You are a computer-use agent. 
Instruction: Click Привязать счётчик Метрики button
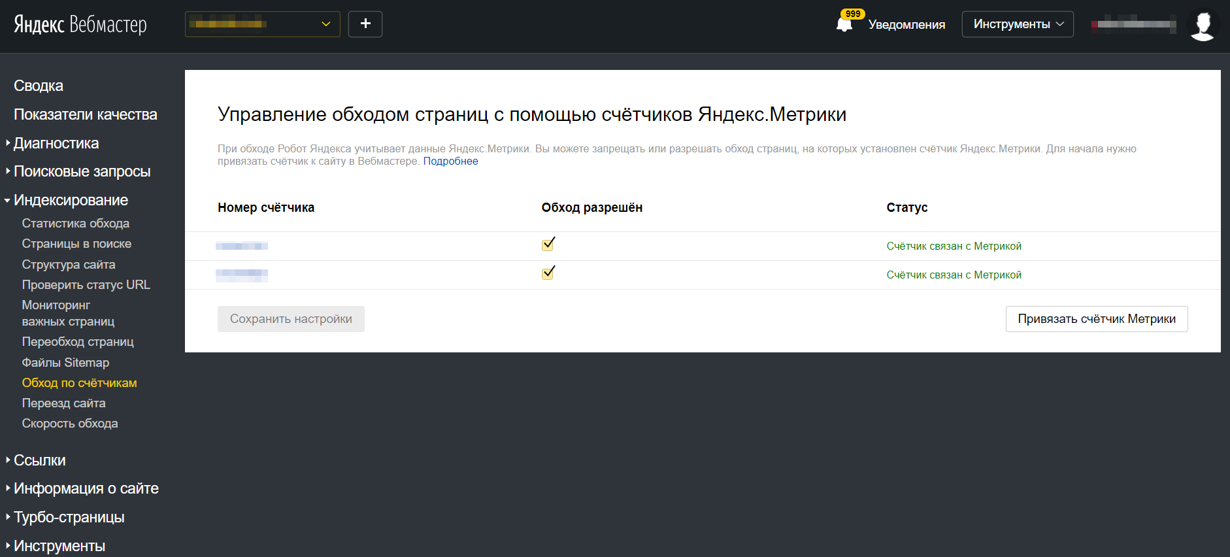(1096, 319)
